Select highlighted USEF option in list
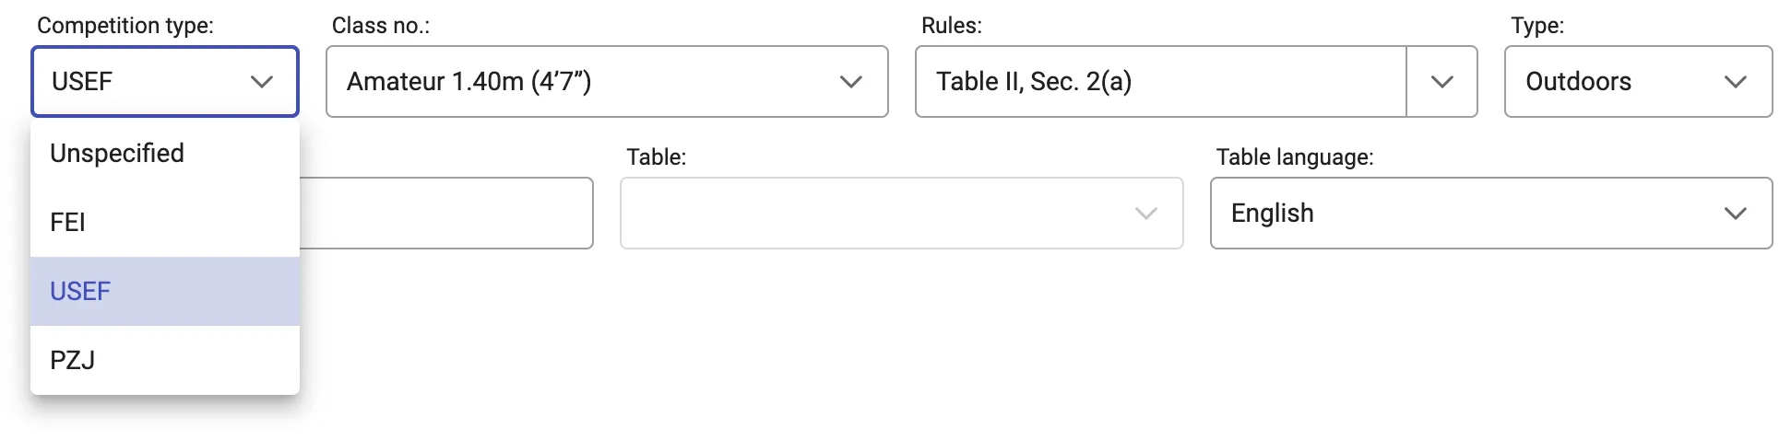The width and height of the screenshot is (1791, 440). [81, 291]
